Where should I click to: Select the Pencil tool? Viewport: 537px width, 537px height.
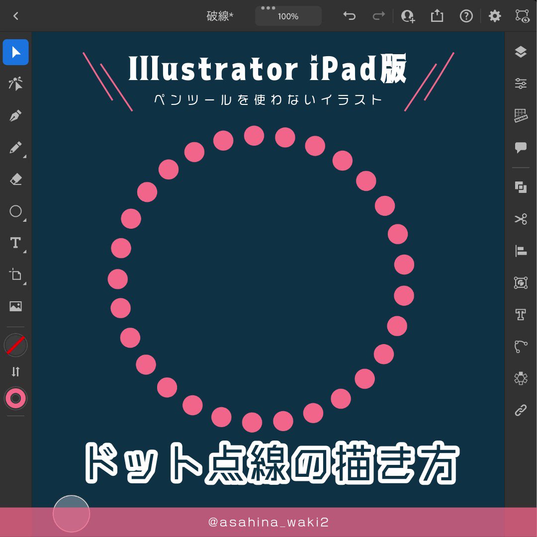tap(16, 147)
